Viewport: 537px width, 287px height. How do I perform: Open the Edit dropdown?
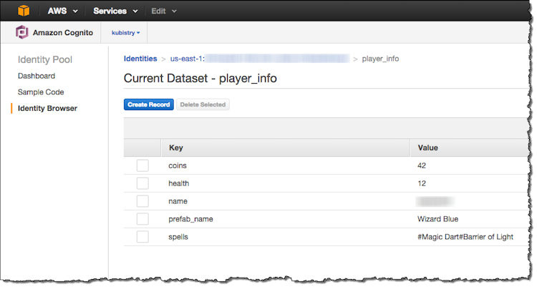coord(164,11)
